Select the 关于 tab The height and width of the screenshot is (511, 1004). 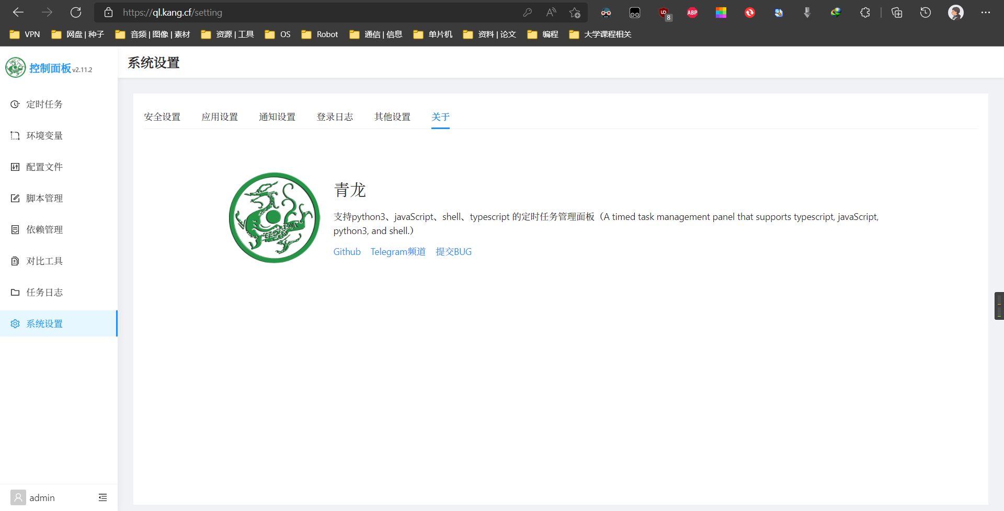[x=440, y=117]
